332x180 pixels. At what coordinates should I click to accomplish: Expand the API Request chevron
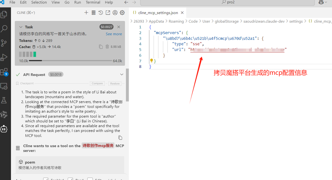click(x=122, y=74)
